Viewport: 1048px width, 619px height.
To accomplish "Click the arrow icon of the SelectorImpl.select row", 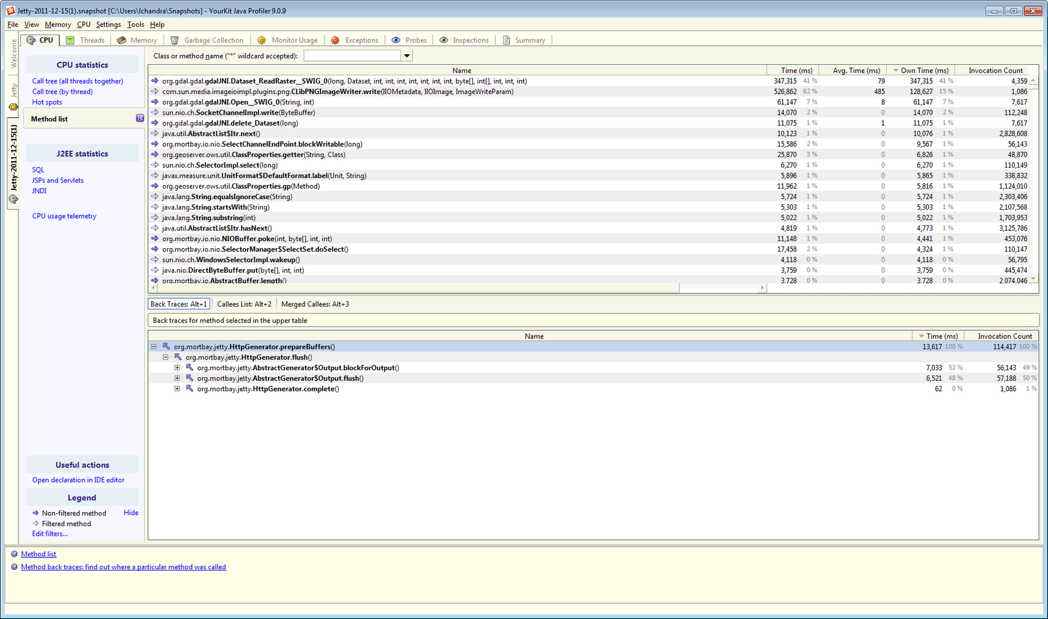I will point(155,165).
